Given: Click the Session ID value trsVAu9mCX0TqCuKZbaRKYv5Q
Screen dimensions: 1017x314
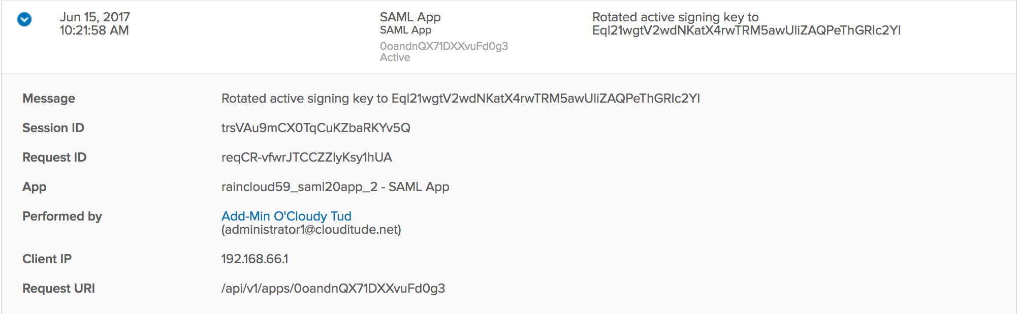Looking at the screenshot, I should point(315,128).
